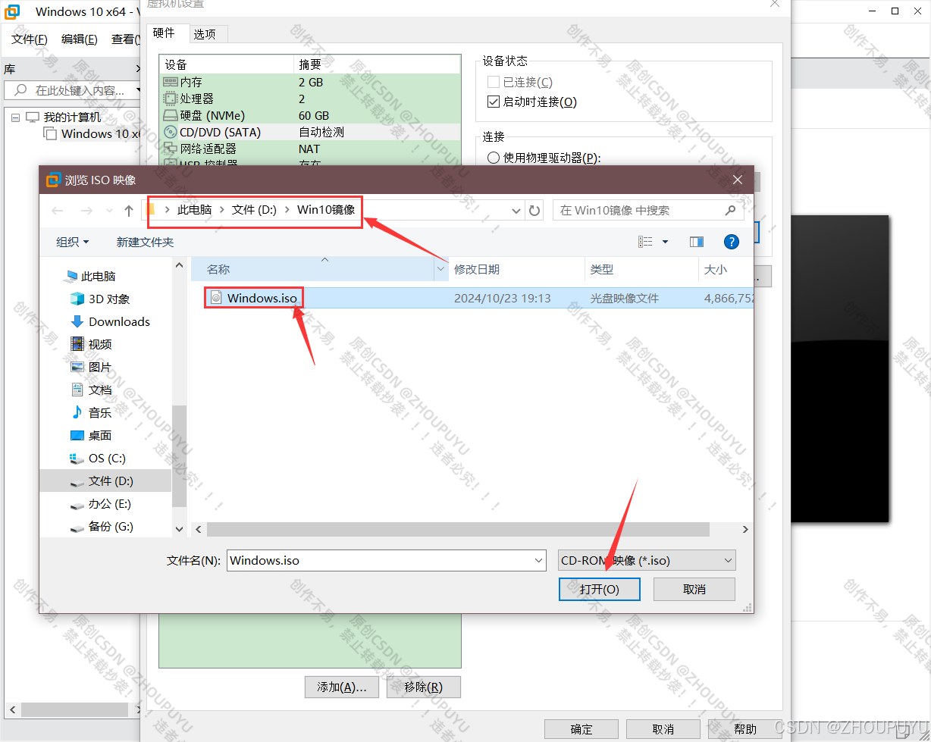Click horizontal scrollbar in file list
Image resolution: width=931 pixels, height=742 pixels.
pyautogui.click(x=458, y=529)
